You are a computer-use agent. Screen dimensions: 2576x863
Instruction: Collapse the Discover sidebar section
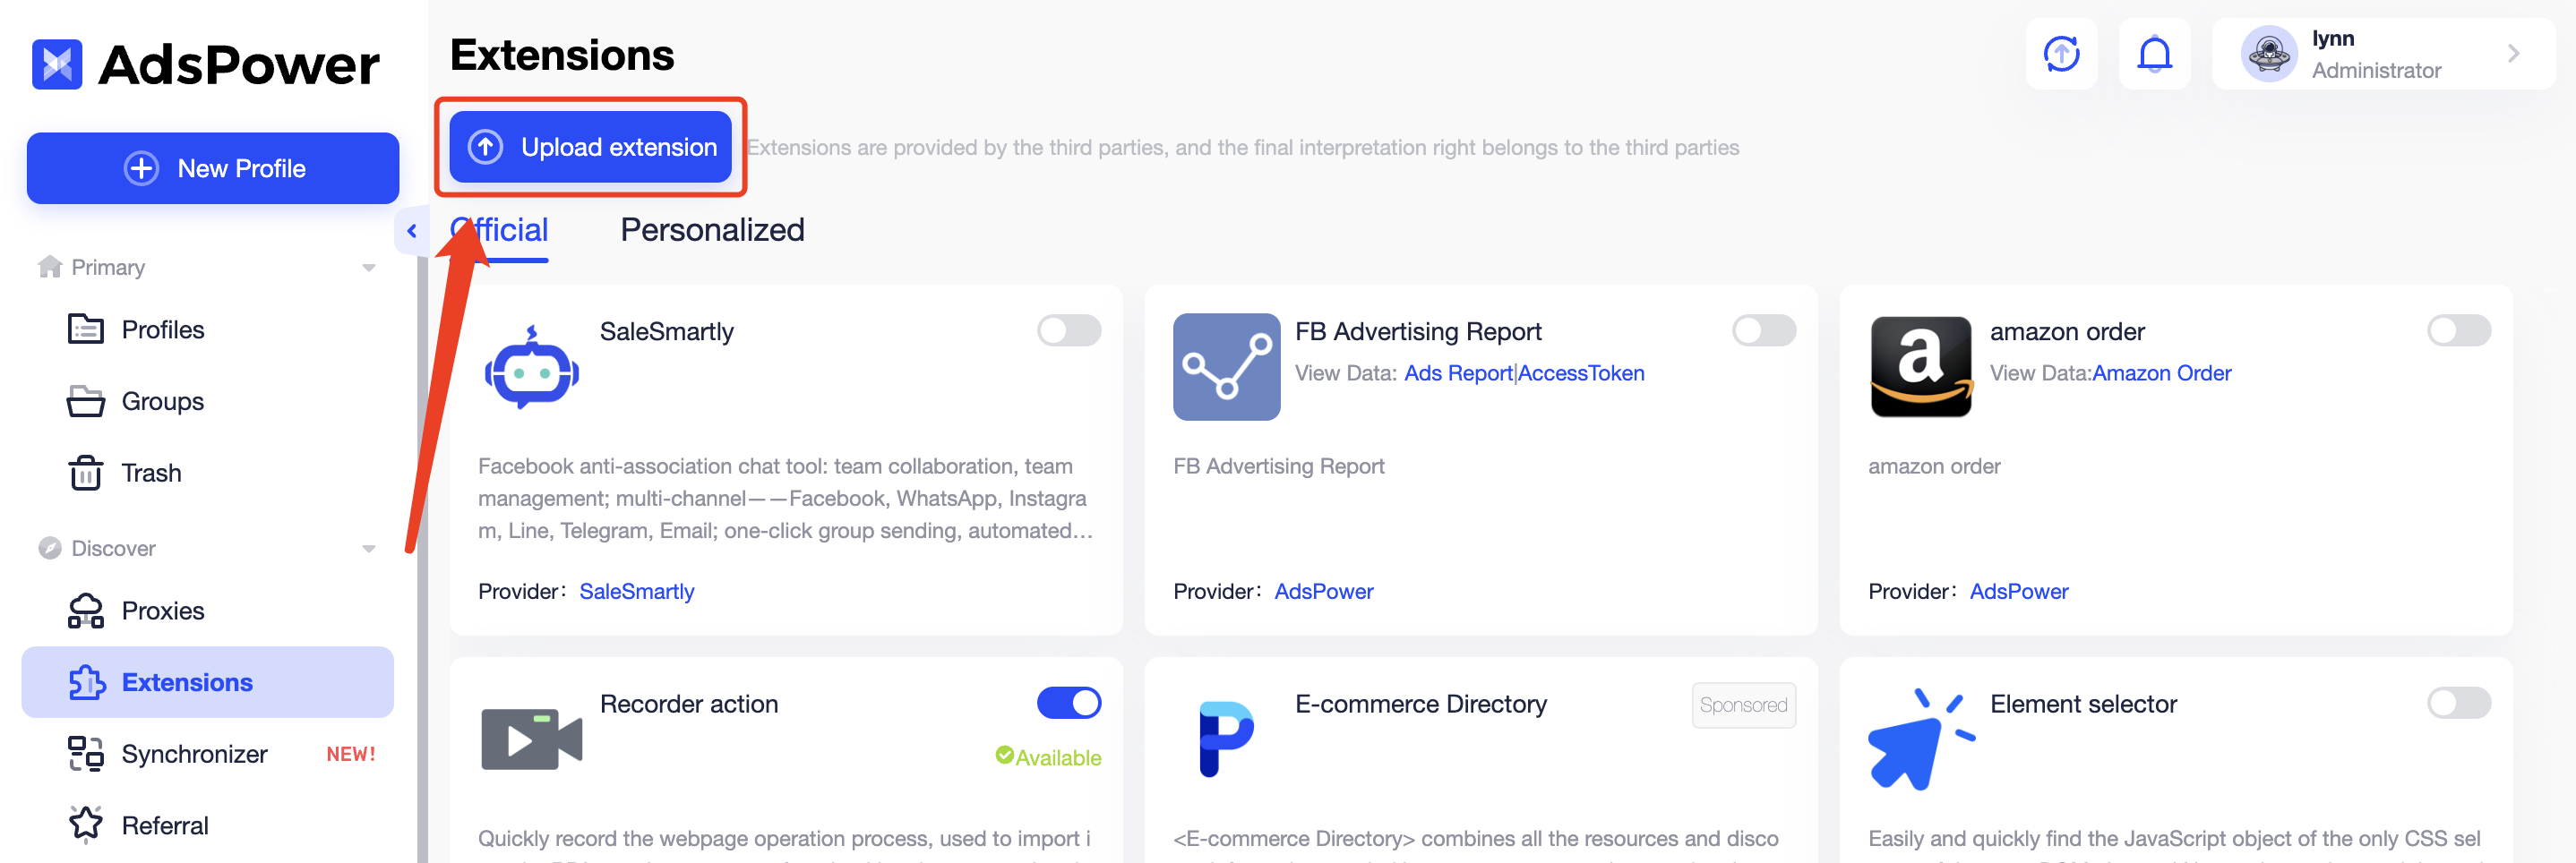click(368, 549)
